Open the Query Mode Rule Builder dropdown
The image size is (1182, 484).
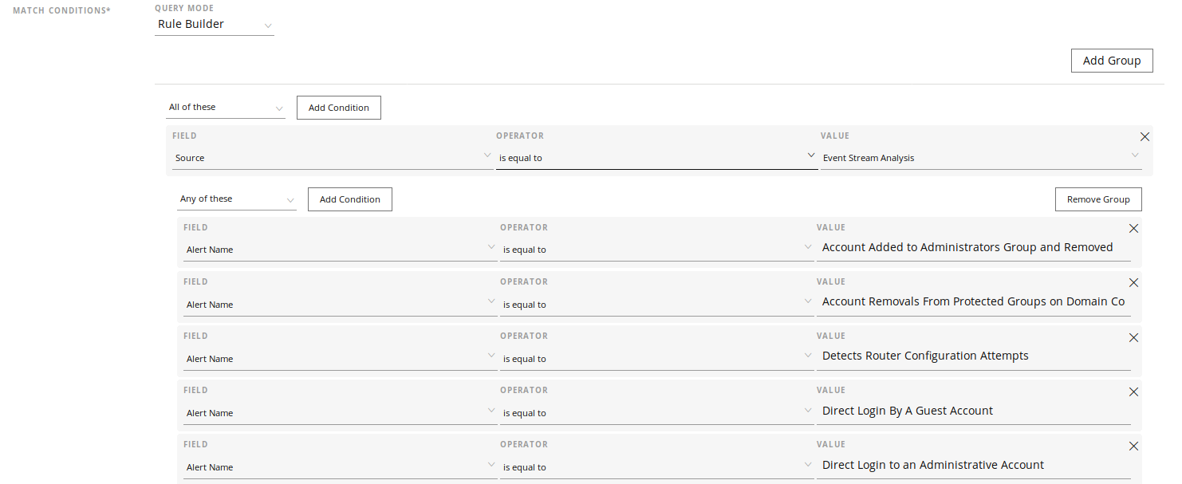coord(214,25)
